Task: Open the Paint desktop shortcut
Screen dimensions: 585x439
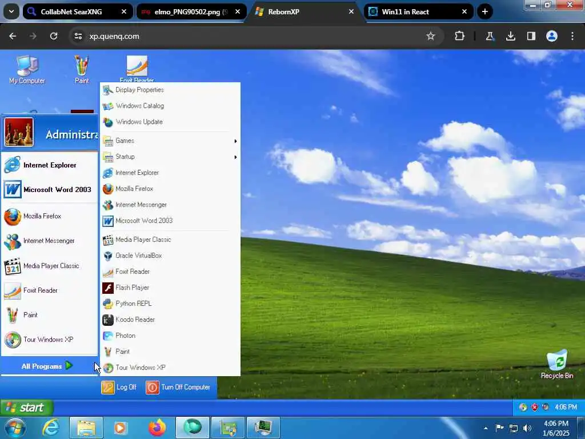Action: tap(82, 70)
